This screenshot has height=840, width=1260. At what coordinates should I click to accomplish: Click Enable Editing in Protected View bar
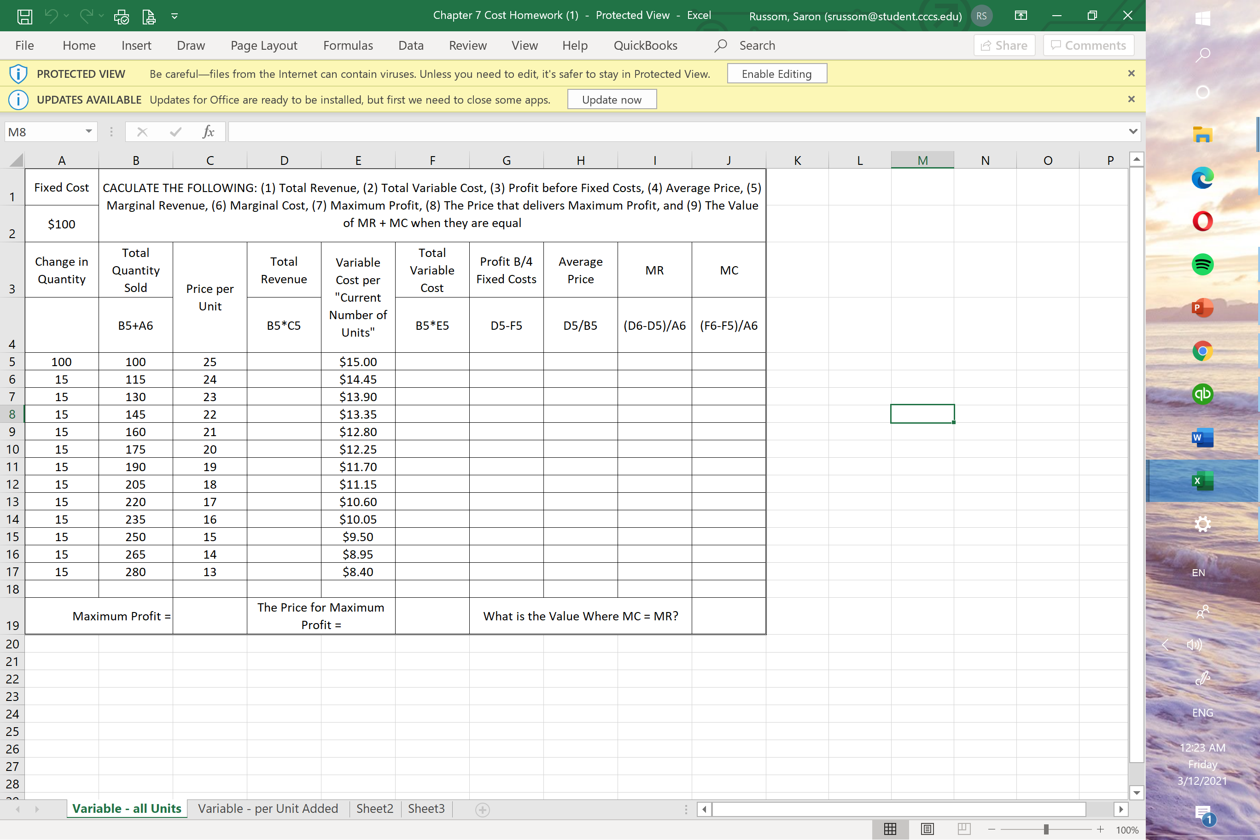[777, 73]
